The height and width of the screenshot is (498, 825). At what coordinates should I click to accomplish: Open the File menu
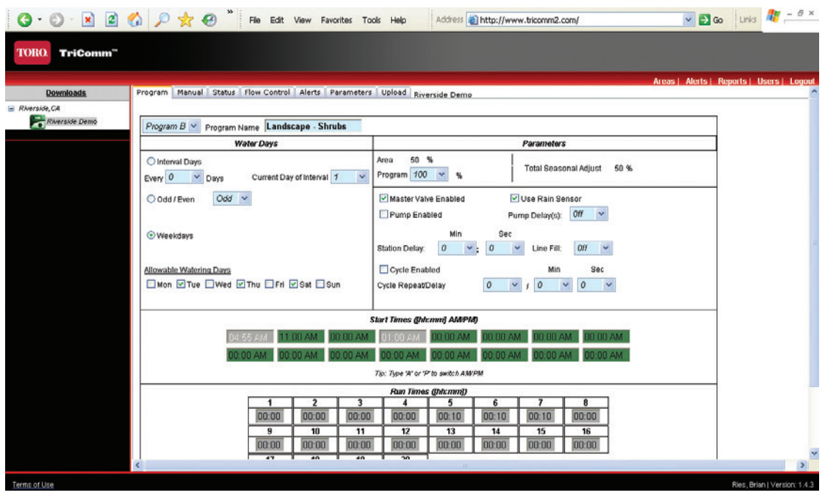point(255,20)
